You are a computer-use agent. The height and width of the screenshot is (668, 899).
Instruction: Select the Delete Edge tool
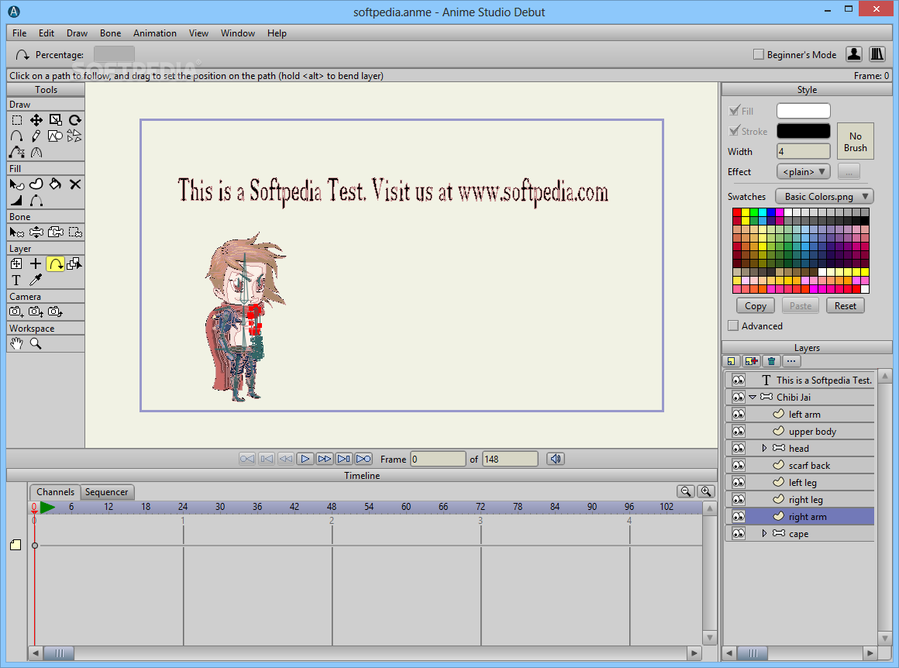pos(16,152)
